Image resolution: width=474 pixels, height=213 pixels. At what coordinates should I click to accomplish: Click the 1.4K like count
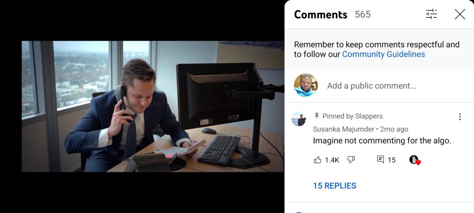tap(332, 160)
